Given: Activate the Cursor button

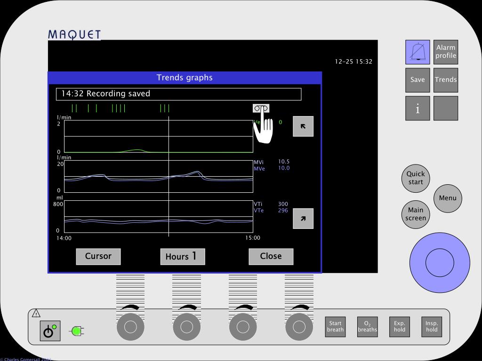Looking at the screenshot, I should pyautogui.click(x=98, y=256).
